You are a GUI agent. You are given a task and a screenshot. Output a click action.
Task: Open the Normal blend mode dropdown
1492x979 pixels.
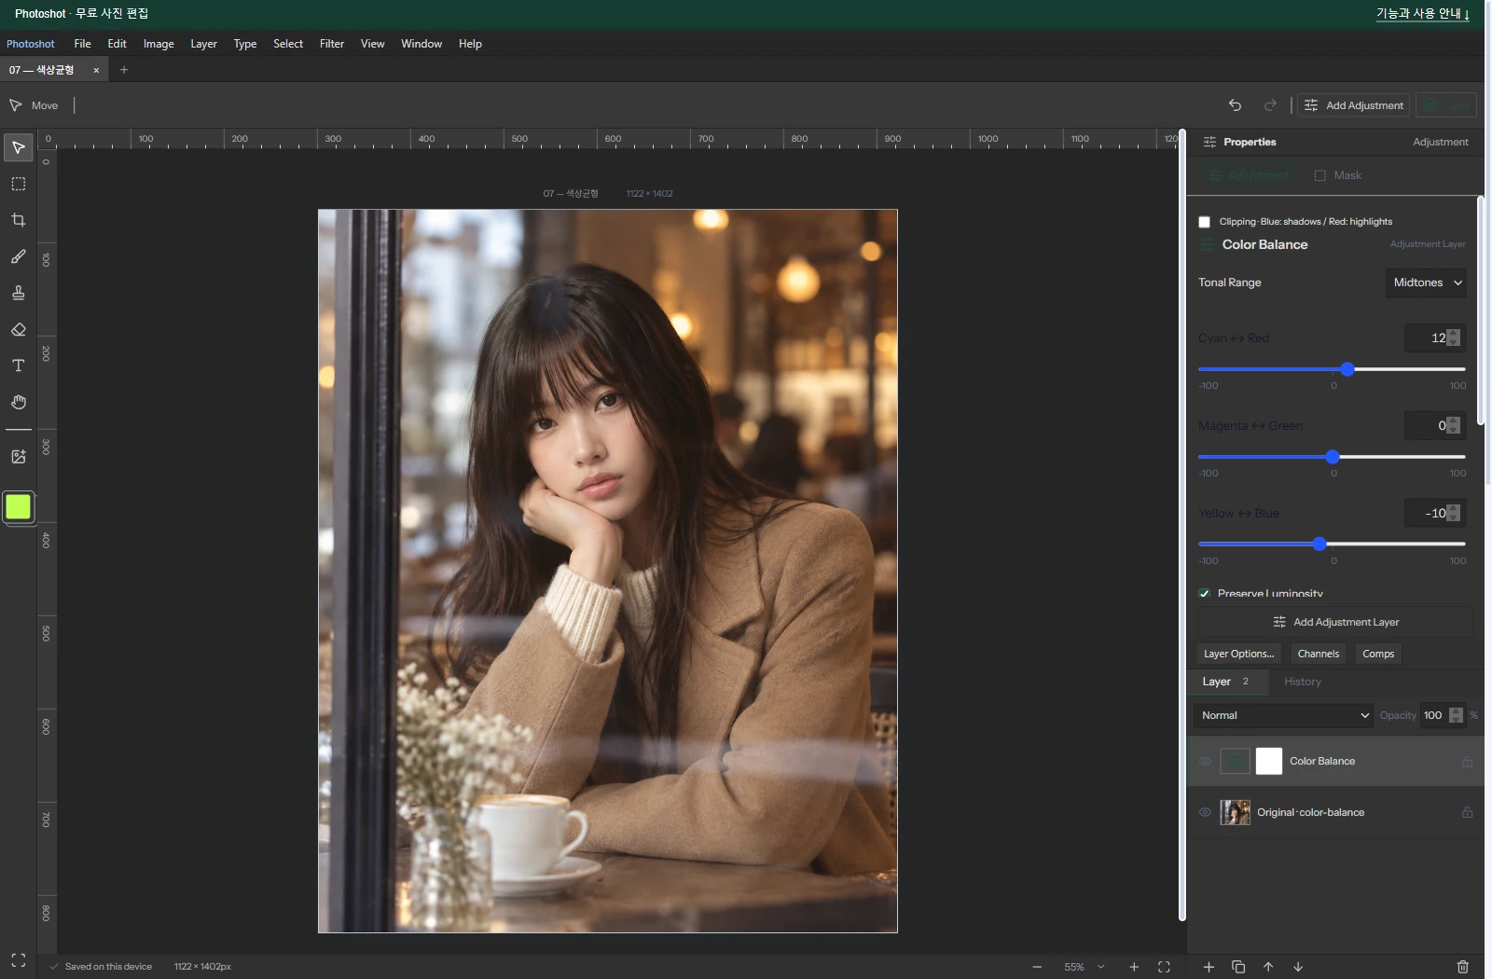coord(1283,715)
